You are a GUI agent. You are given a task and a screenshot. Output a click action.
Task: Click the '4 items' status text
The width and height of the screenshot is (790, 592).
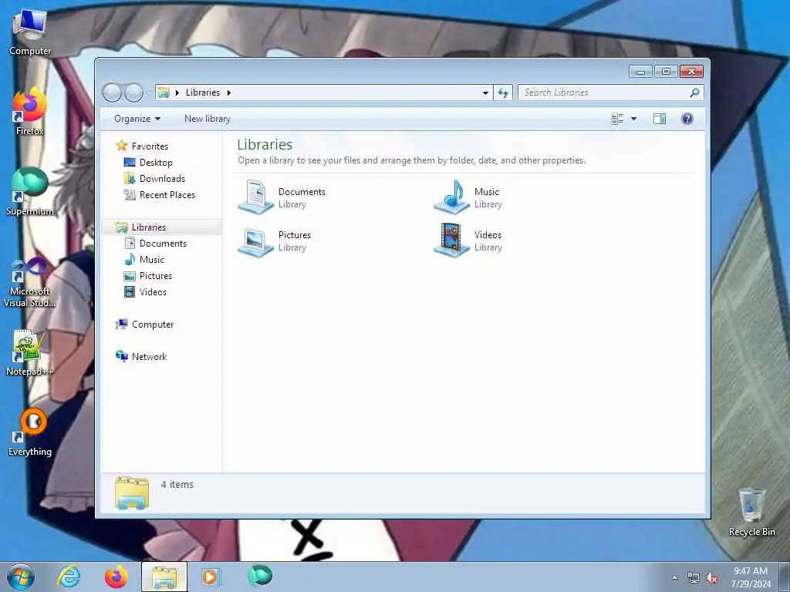pyautogui.click(x=177, y=484)
